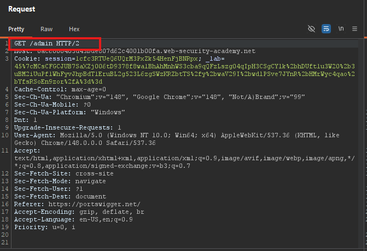Click the Sec-Fetch-User: ?1 line

49,189
